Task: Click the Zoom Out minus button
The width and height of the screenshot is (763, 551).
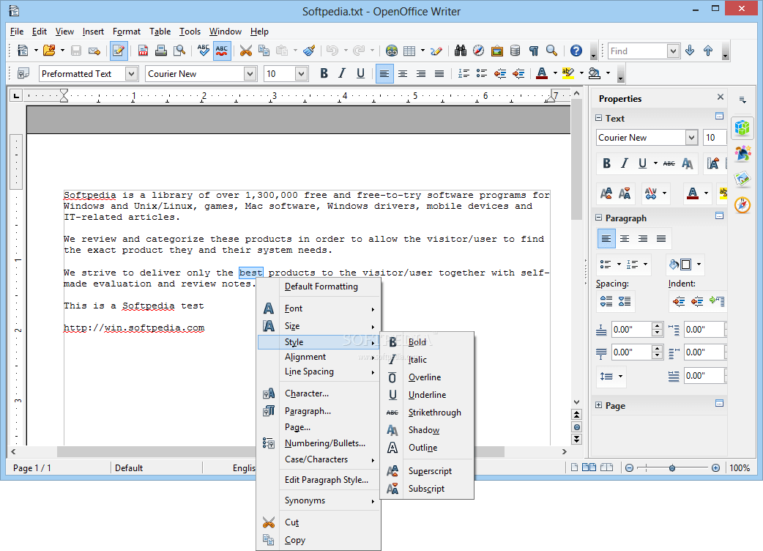Action: tap(629, 467)
